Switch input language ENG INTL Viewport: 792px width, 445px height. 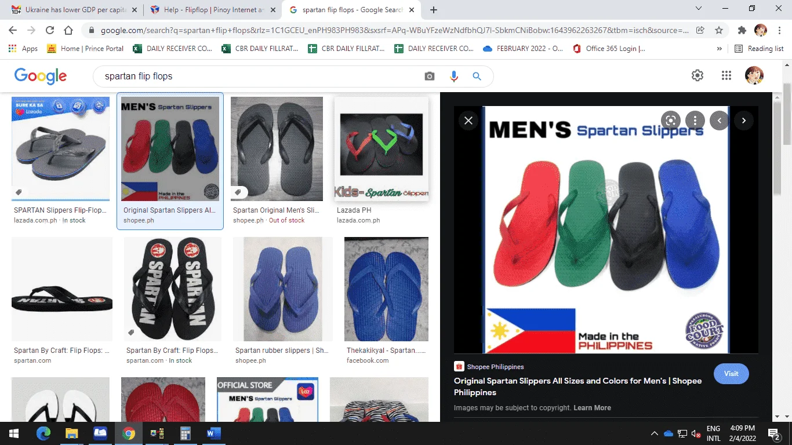(x=713, y=433)
